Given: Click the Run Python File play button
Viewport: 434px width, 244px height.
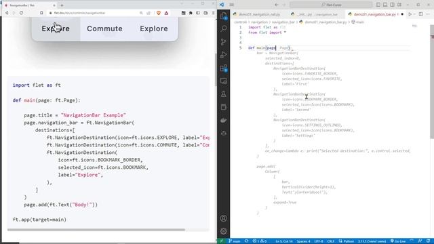Looking at the screenshot, I should point(410,14).
